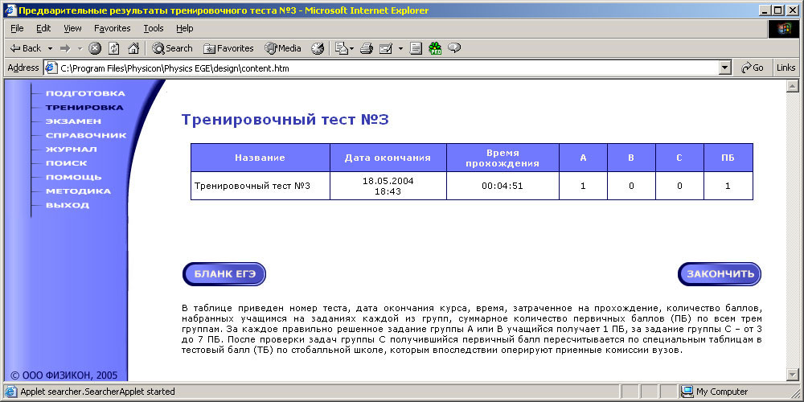Select the Тренировочный тест №3 table cell
The height and width of the screenshot is (402, 804).
(x=260, y=186)
